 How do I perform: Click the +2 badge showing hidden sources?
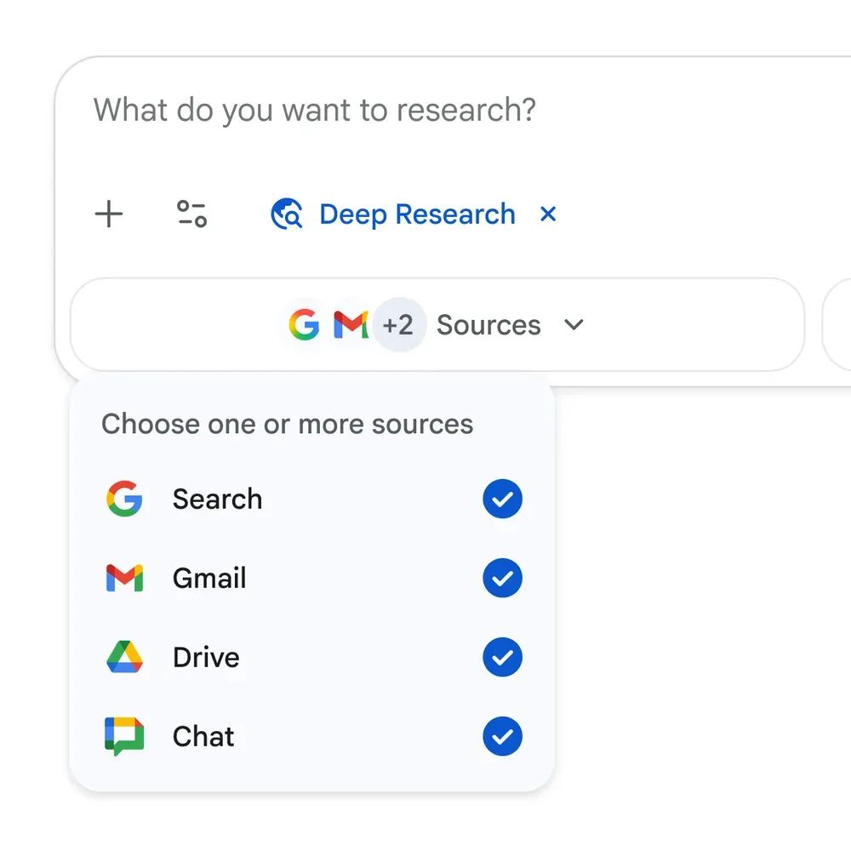point(399,324)
